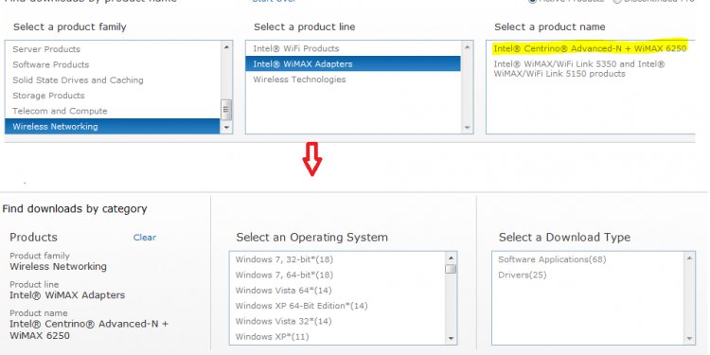Screen dimensions: 710x355
Task: Select Intel WiMAX/WiFi Link 5350 and 5150 products
Action: click(579, 69)
